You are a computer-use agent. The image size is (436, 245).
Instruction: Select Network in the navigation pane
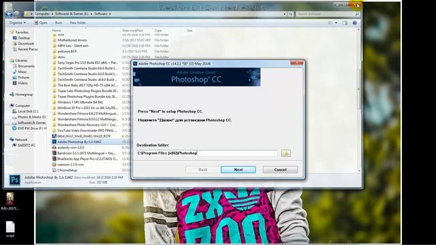click(x=21, y=140)
